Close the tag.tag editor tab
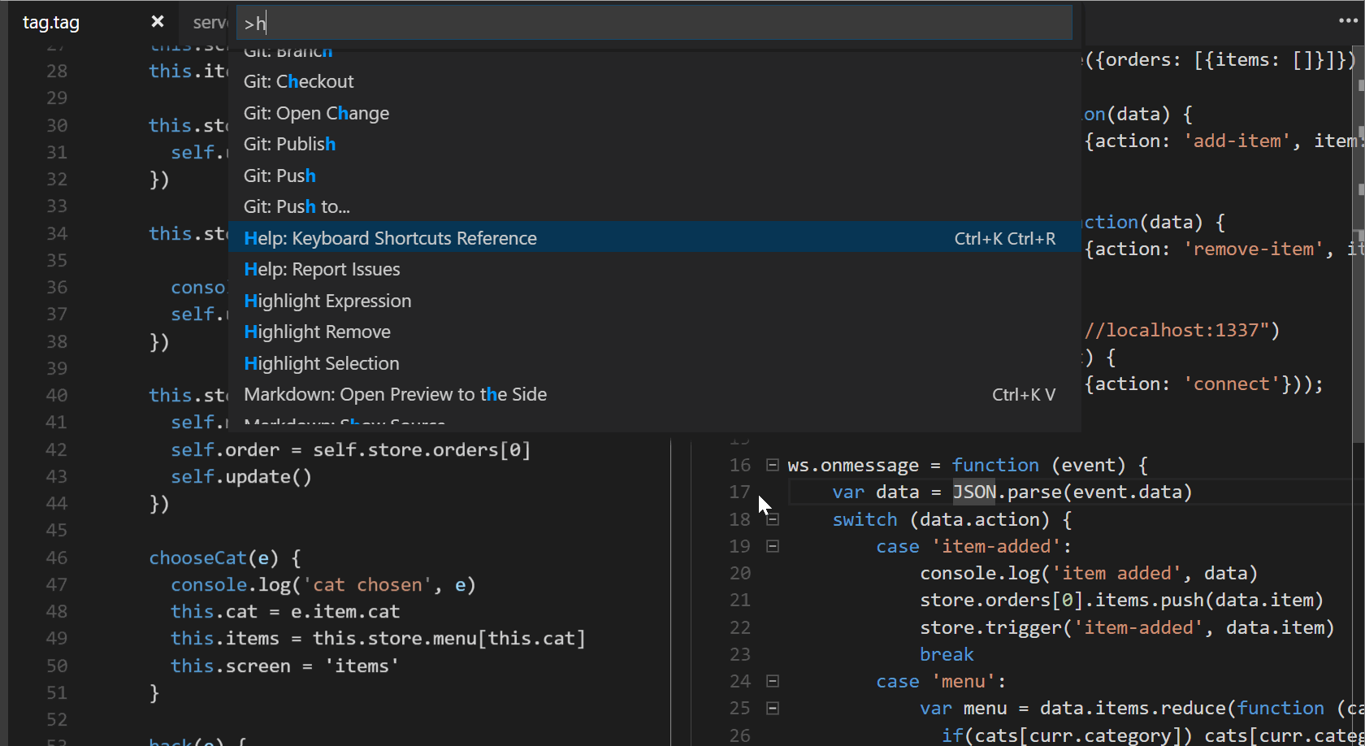The height and width of the screenshot is (746, 1365). click(x=158, y=22)
